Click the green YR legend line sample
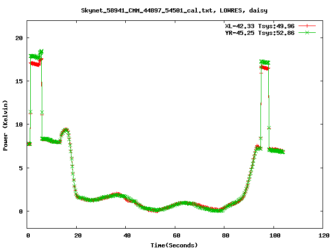The height and width of the screenshot is (250, 334). [x=307, y=32]
